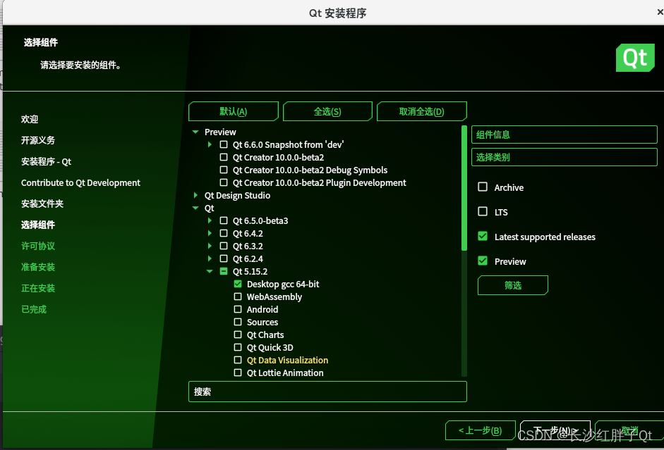The image size is (664, 450).
Task: Select the 欢迎 step in sidebar
Action: tap(30, 119)
